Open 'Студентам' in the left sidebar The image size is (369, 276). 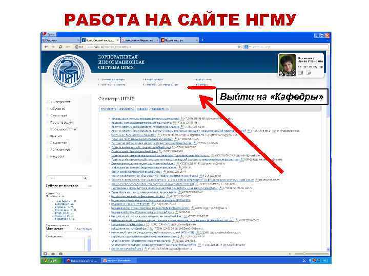[x=58, y=116]
